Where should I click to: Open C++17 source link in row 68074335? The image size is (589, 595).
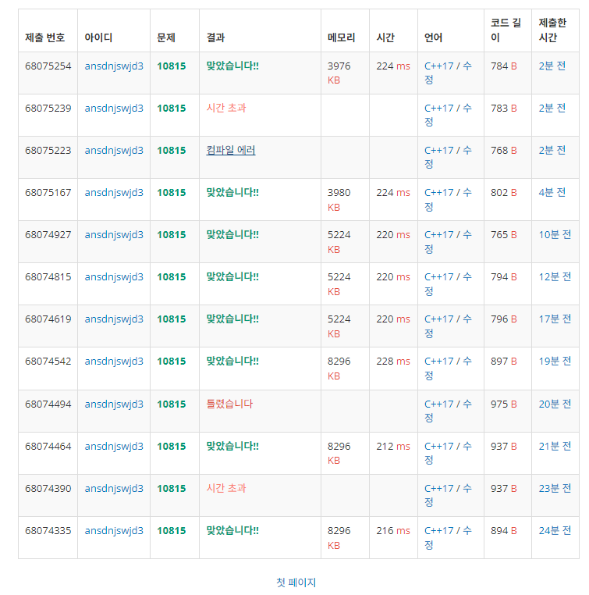438,530
